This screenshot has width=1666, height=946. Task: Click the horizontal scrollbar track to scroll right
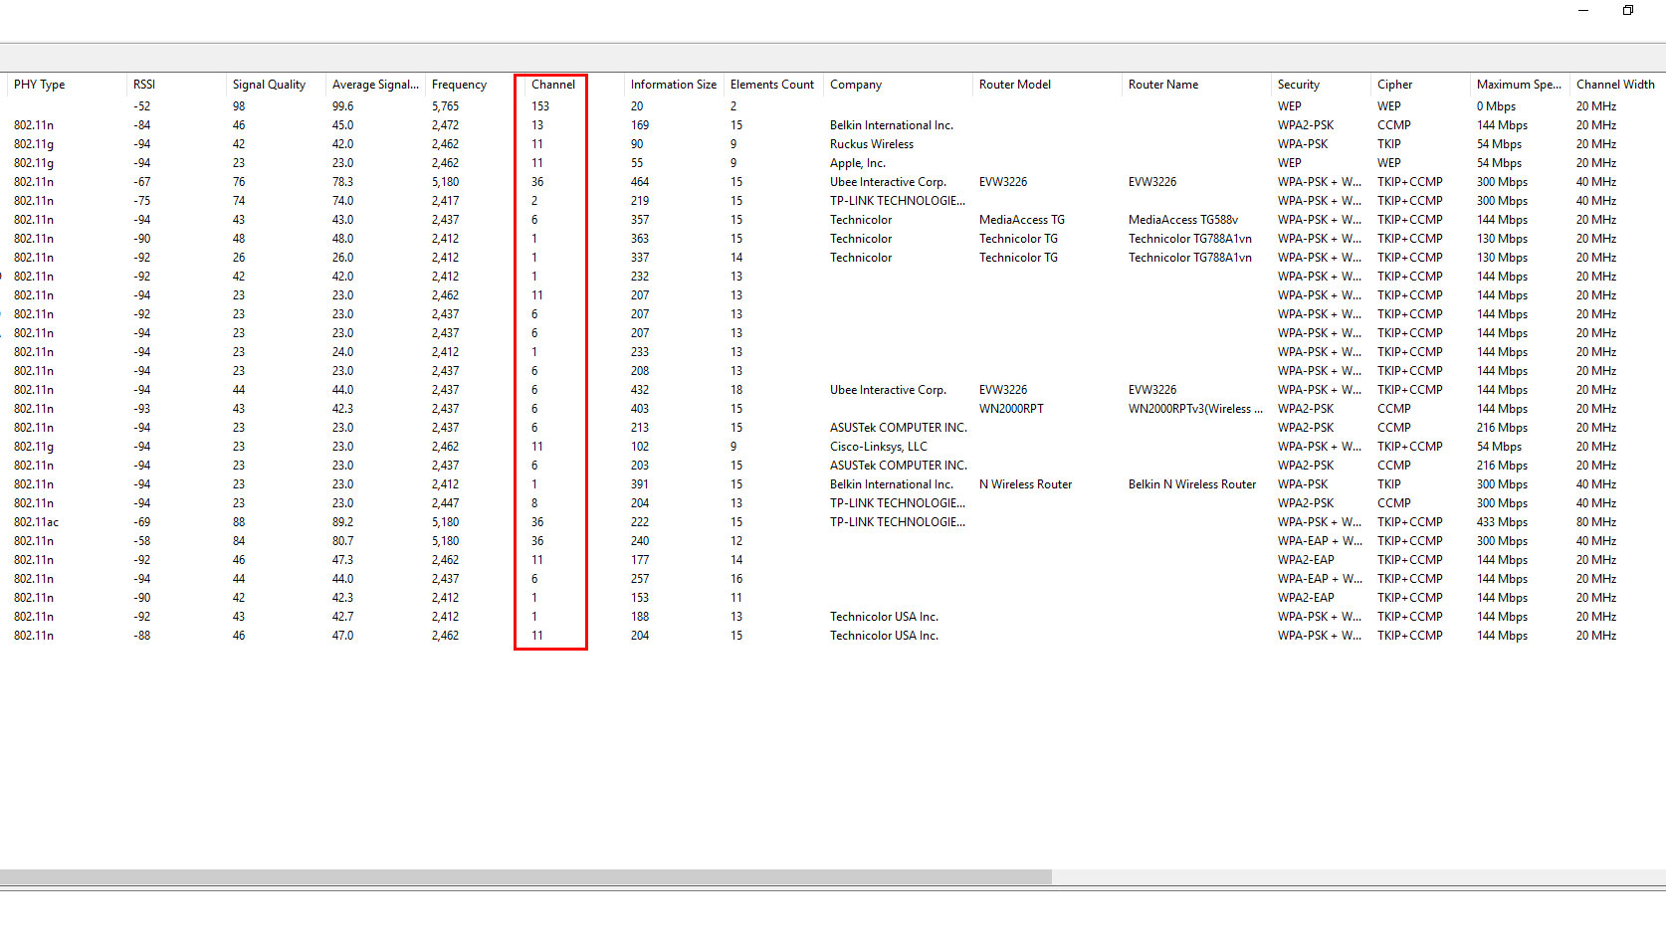click(x=1294, y=876)
